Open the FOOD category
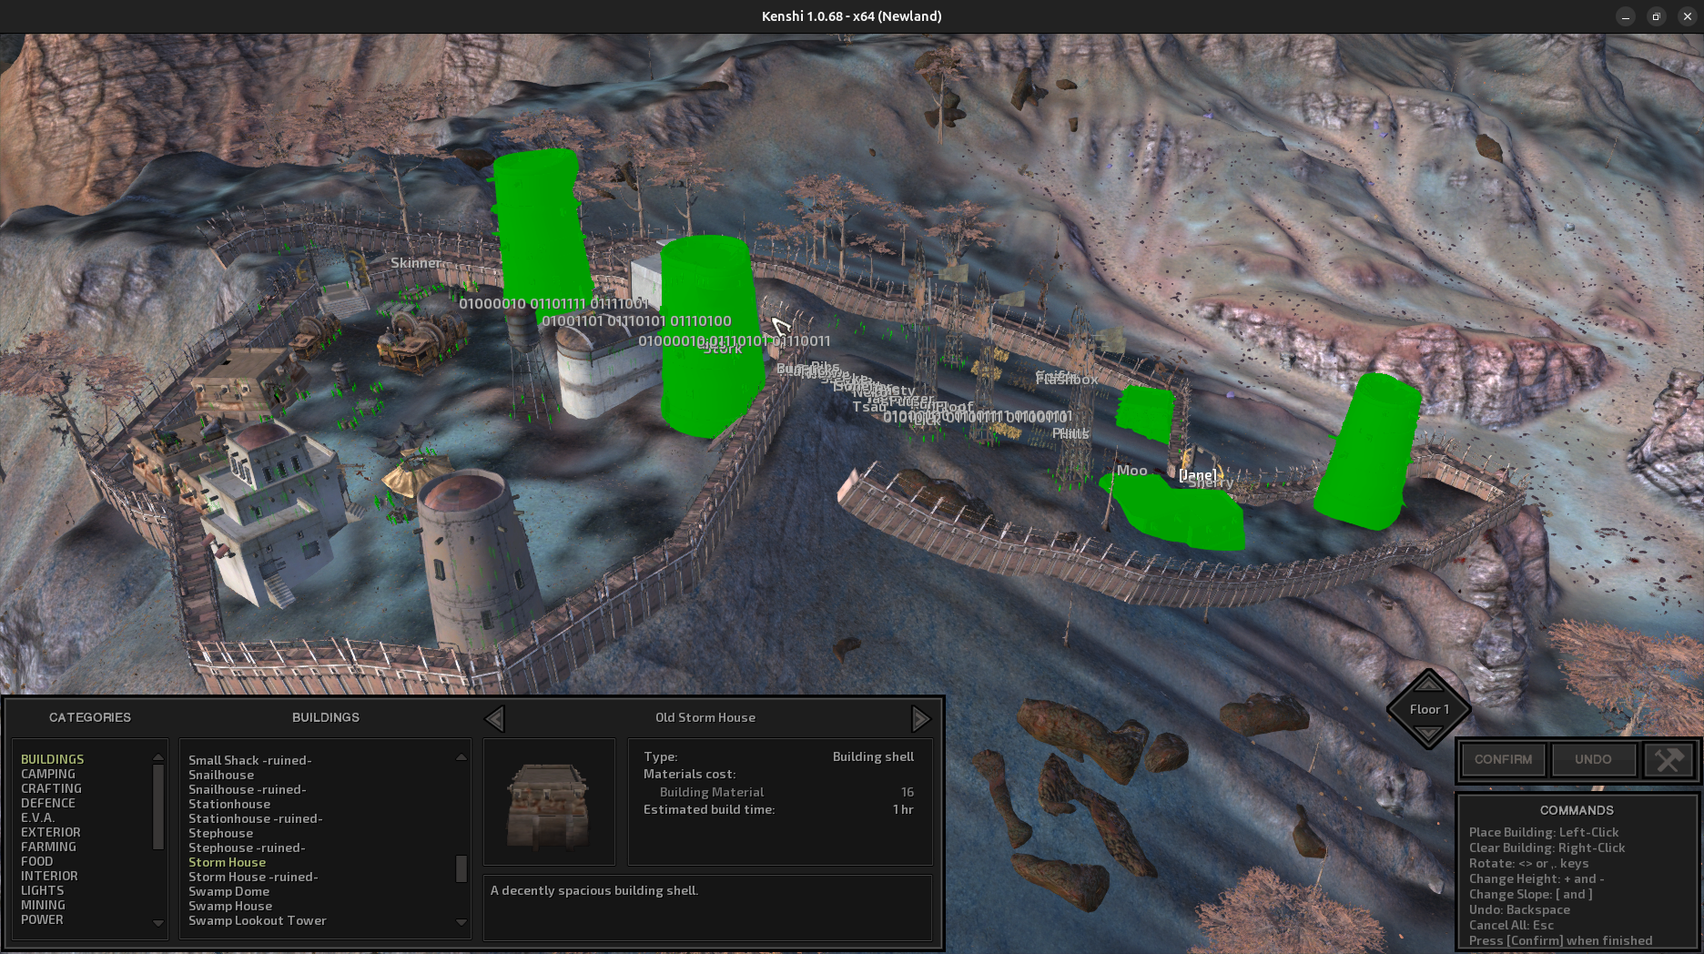This screenshot has width=1704, height=954. (x=37, y=861)
